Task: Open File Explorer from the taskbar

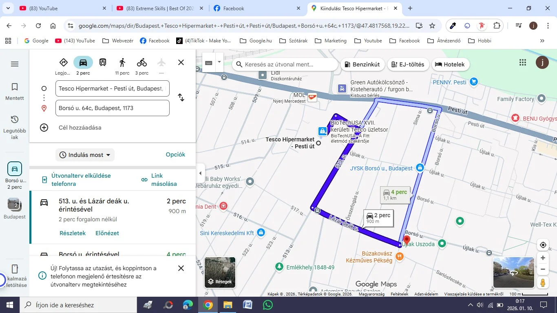Action: (x=228, y=305)
